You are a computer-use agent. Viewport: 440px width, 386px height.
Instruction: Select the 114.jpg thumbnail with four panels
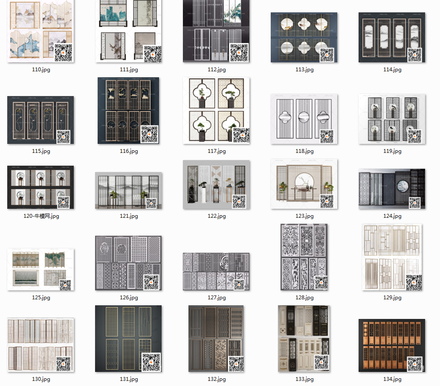pos(392,37)
